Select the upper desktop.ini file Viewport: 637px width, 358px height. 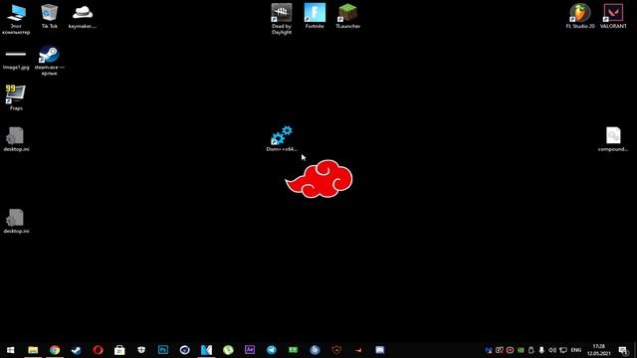(16, 139)
